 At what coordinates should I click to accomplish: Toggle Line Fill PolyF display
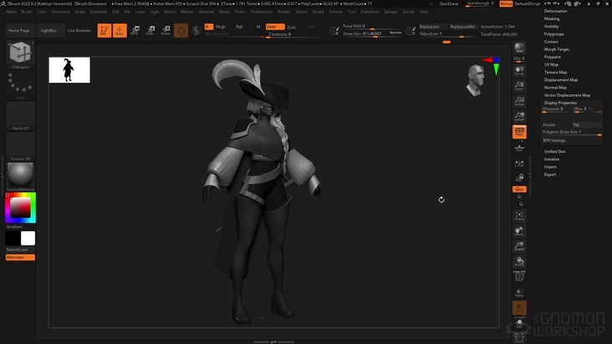click(519, 276)
